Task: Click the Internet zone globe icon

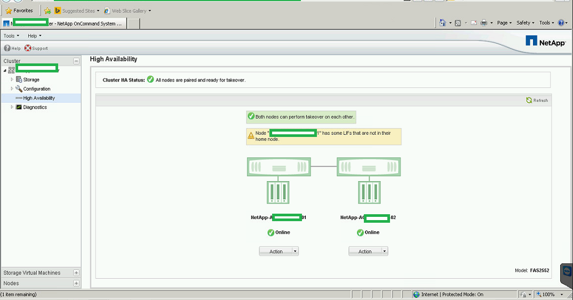Action: point(416,295)
